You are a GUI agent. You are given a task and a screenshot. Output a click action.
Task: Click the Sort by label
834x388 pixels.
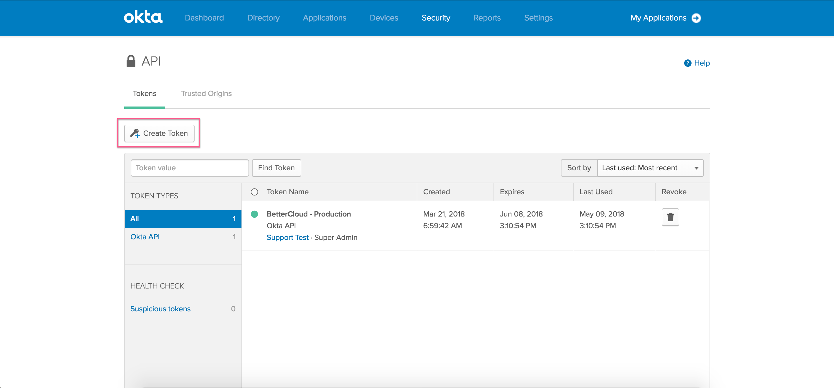579,168
